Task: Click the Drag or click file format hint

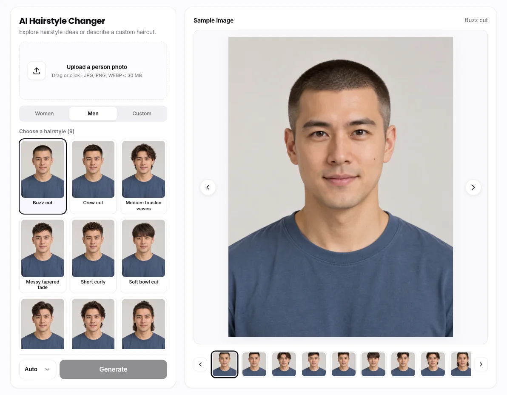Action: (97, 75)
